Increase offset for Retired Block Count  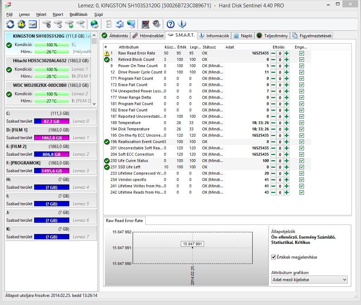tap(287, 60)
